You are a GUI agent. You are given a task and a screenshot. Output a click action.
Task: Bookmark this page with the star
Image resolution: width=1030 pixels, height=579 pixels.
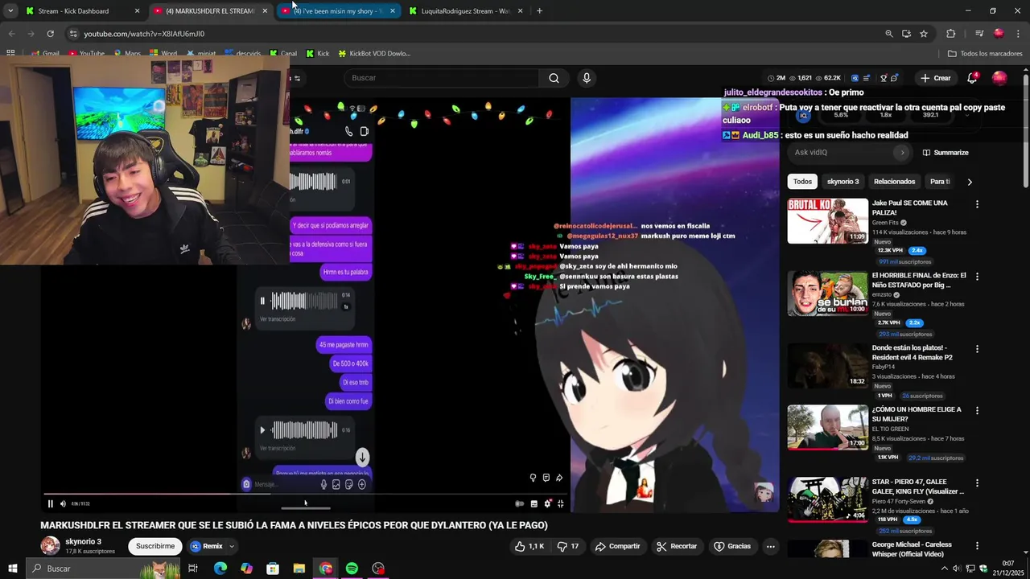[x=924, y=34]
